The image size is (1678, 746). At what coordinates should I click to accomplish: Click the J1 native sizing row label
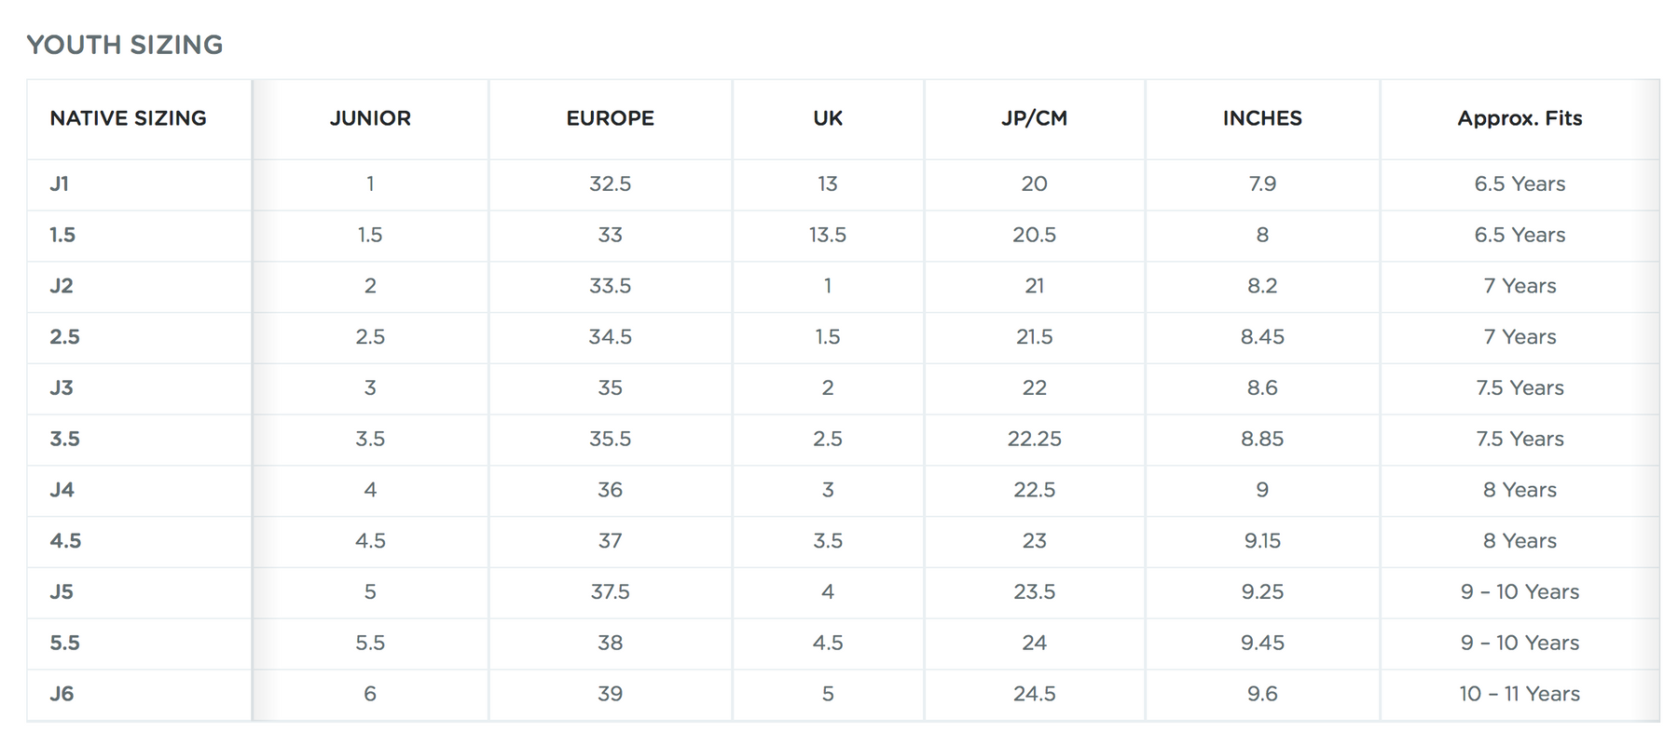tap(60, 184)
